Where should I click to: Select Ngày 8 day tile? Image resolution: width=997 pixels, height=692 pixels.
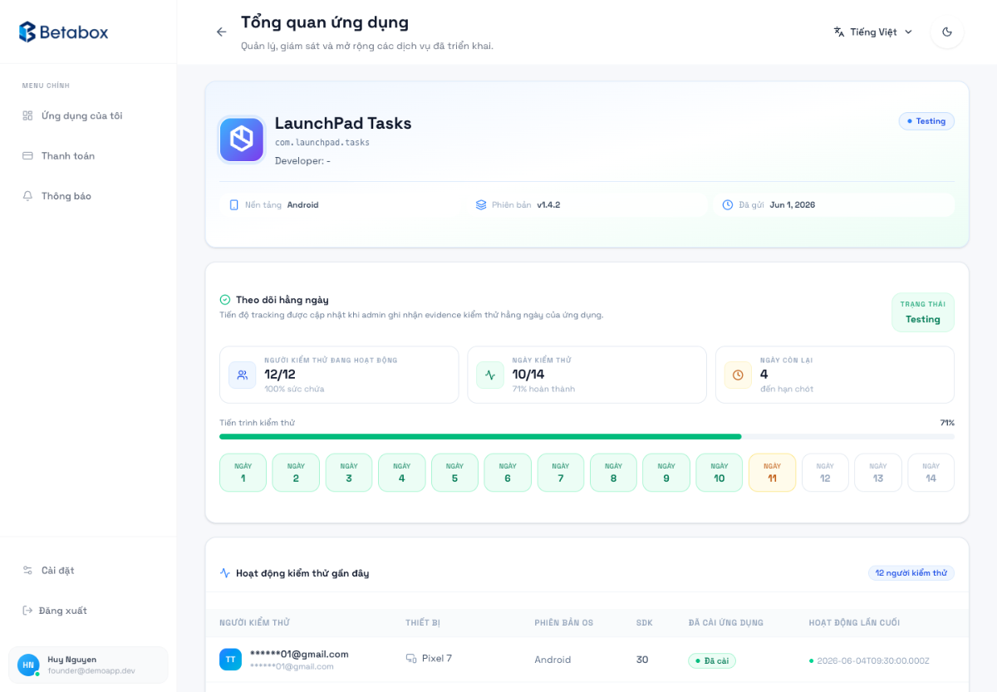coord(614,473)
